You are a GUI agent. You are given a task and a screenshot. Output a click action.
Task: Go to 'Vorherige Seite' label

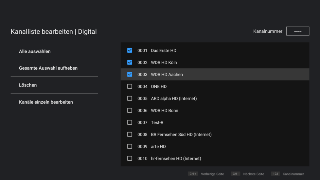tap(212, 174)
